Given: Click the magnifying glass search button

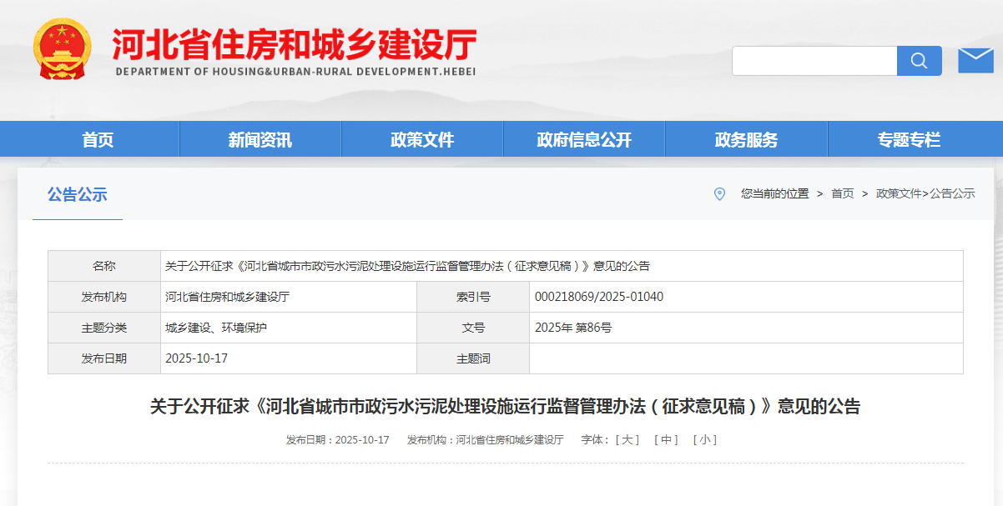Looking at the screenshot, I should click(x=919, y=61).
